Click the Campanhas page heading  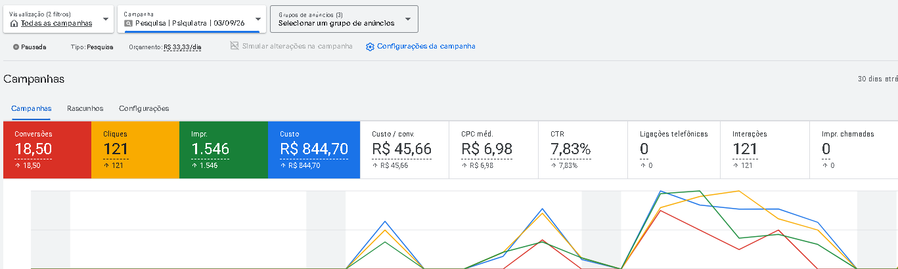pyautogui.click(x=34, y=79)
